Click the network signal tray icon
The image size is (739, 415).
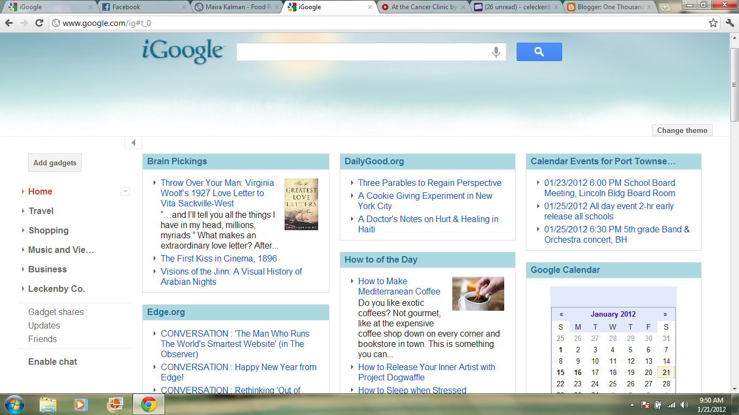(672, 405)
